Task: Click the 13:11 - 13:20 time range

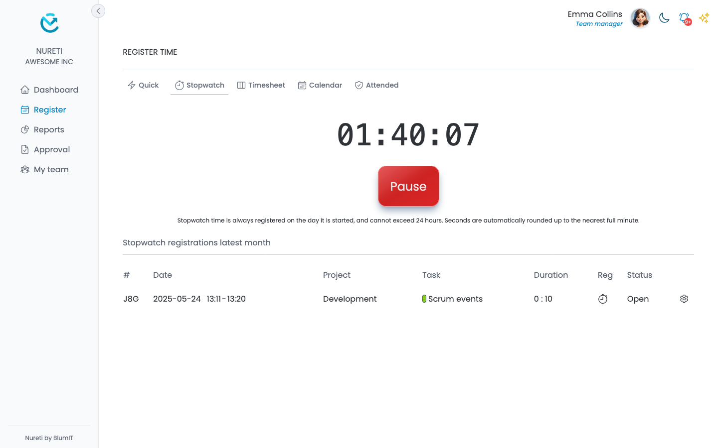Action: (226, 299)
